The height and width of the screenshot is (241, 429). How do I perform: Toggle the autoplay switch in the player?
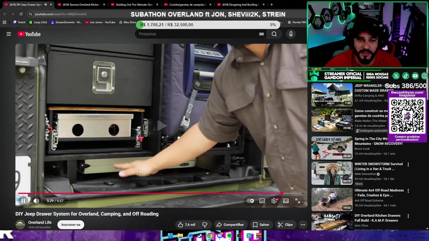pos(250,201)
